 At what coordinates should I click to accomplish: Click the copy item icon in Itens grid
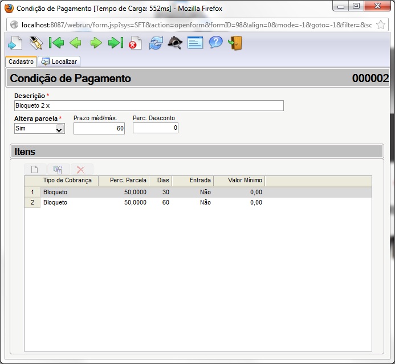tap(58, 169)
